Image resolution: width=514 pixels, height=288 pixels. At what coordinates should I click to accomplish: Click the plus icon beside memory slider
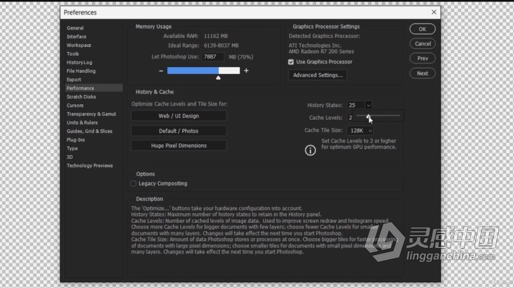[246, 71]
